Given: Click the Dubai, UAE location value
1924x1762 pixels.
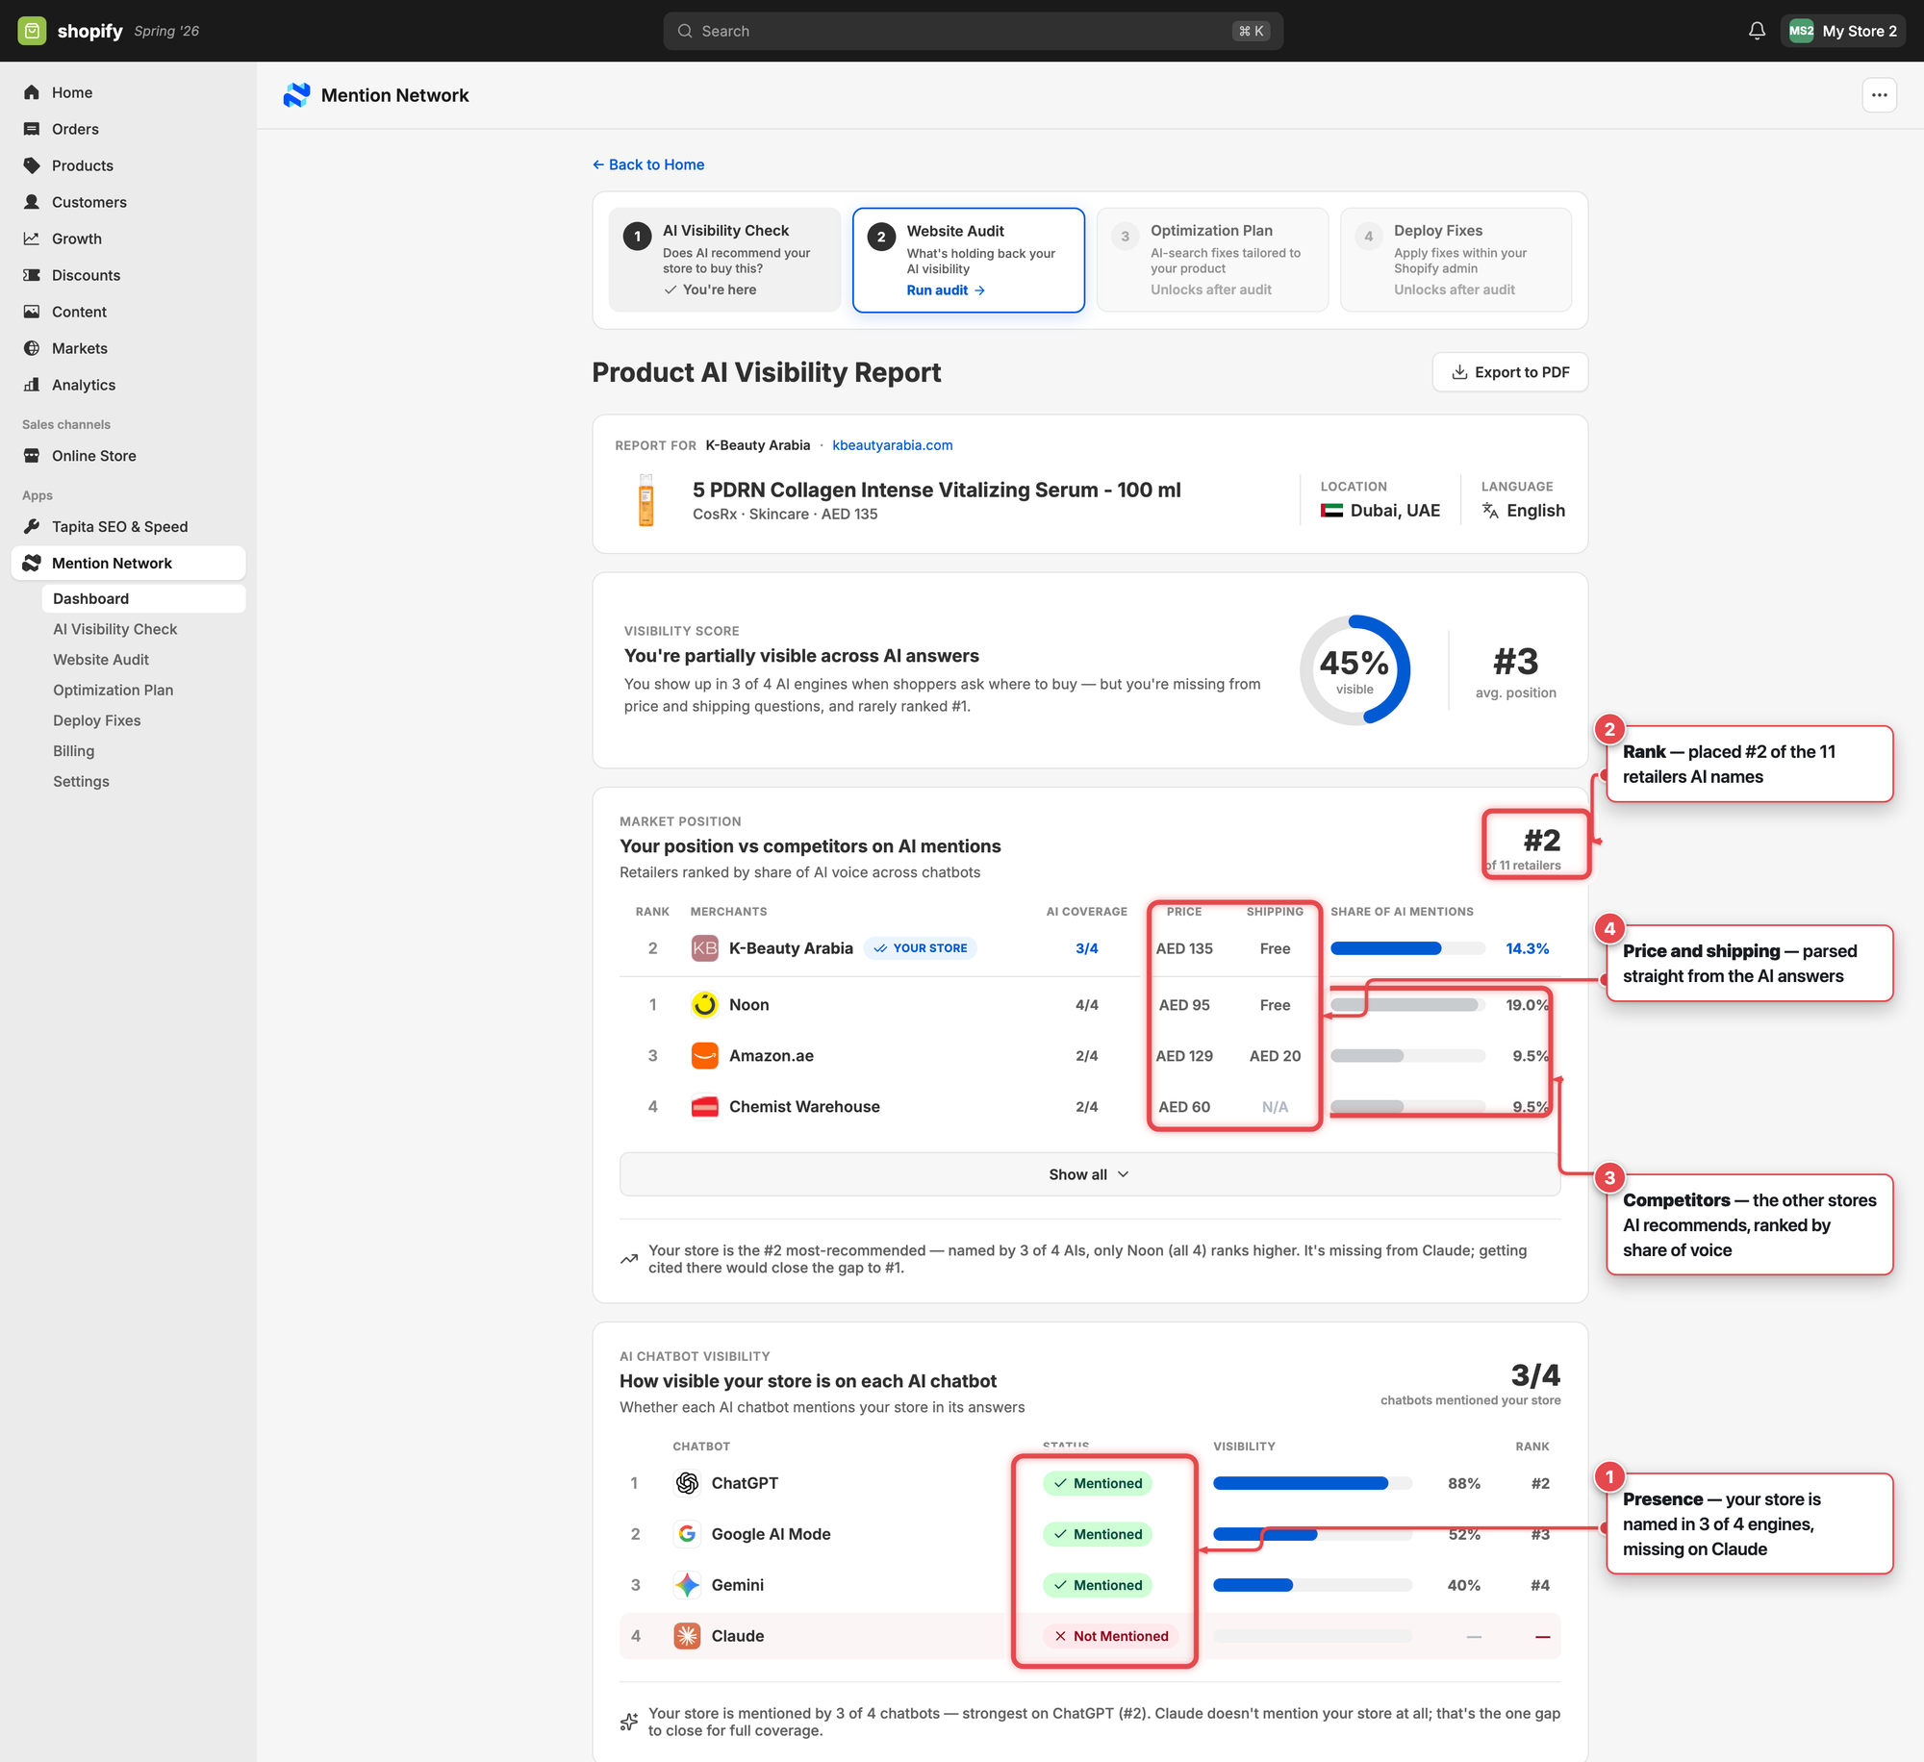Looking at the screenshot, I should [1380, 511].
